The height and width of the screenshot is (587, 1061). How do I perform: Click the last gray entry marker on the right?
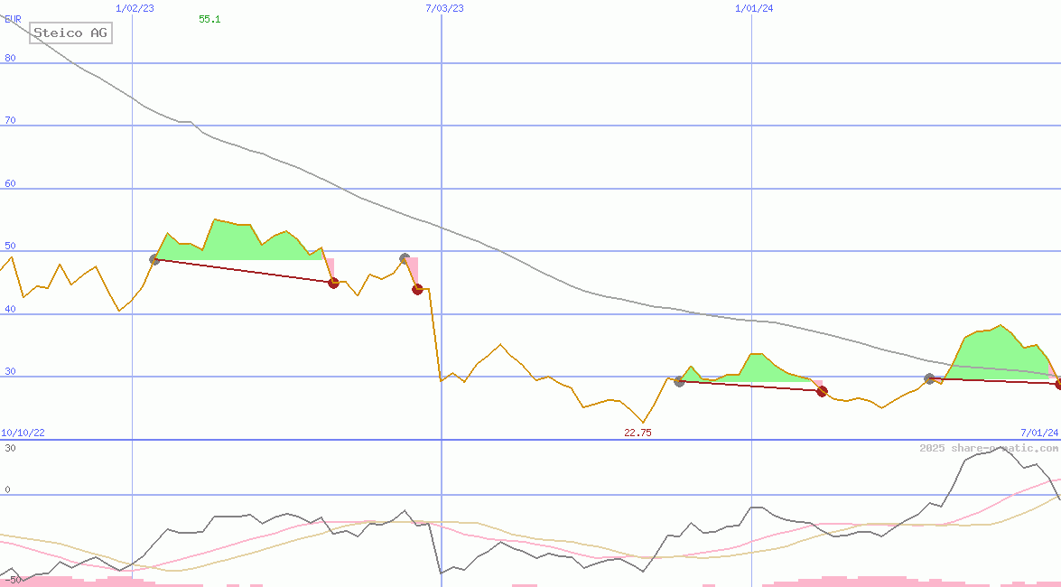pyautogui.click(x=929, y=378)
